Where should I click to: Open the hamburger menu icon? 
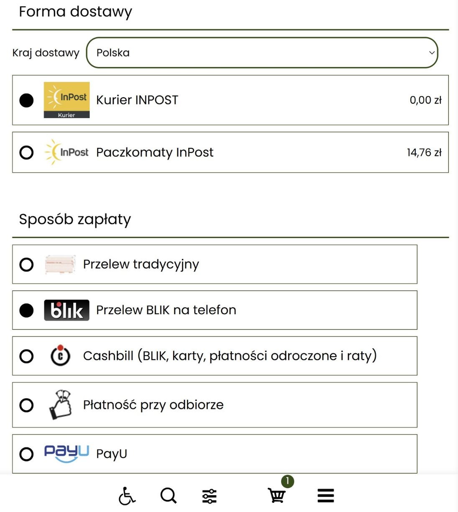(x=326, y=496)
